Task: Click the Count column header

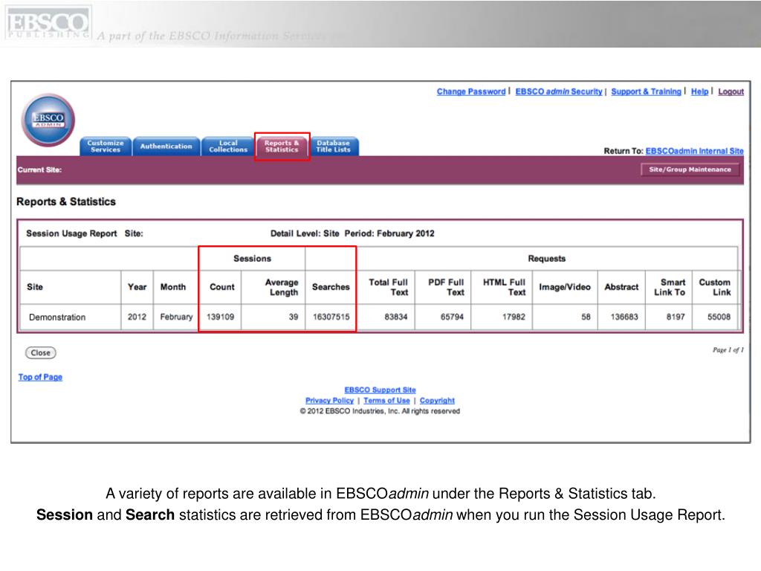Action: pyautogui.click(x=221, y=287)
